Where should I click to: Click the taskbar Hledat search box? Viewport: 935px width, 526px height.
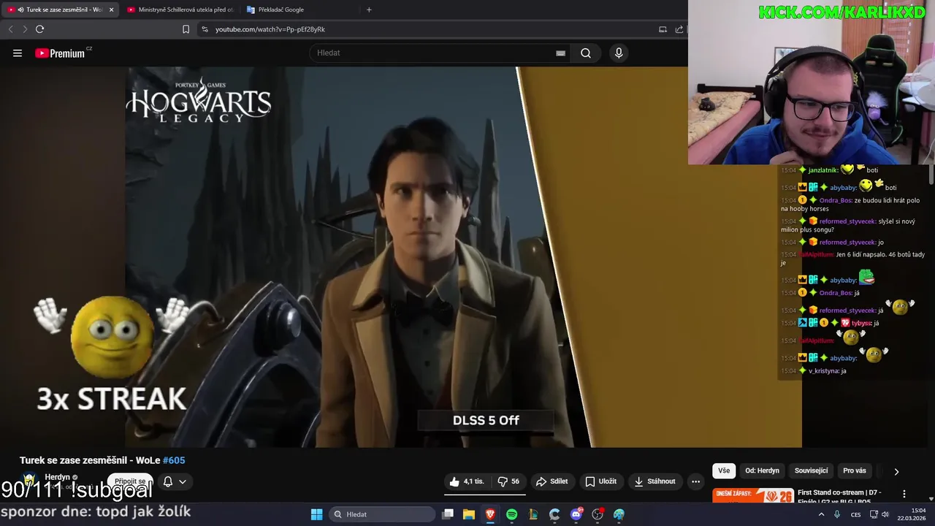pyautogui.click(x=381, y=514)
